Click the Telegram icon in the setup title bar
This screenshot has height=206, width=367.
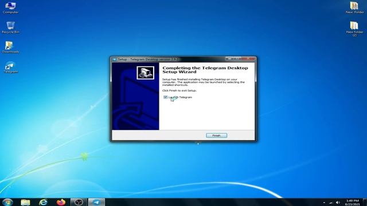(x=114, y=60)
